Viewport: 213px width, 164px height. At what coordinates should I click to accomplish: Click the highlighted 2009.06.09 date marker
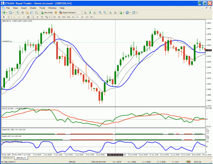pyautogui.click(x=115, y=155)
